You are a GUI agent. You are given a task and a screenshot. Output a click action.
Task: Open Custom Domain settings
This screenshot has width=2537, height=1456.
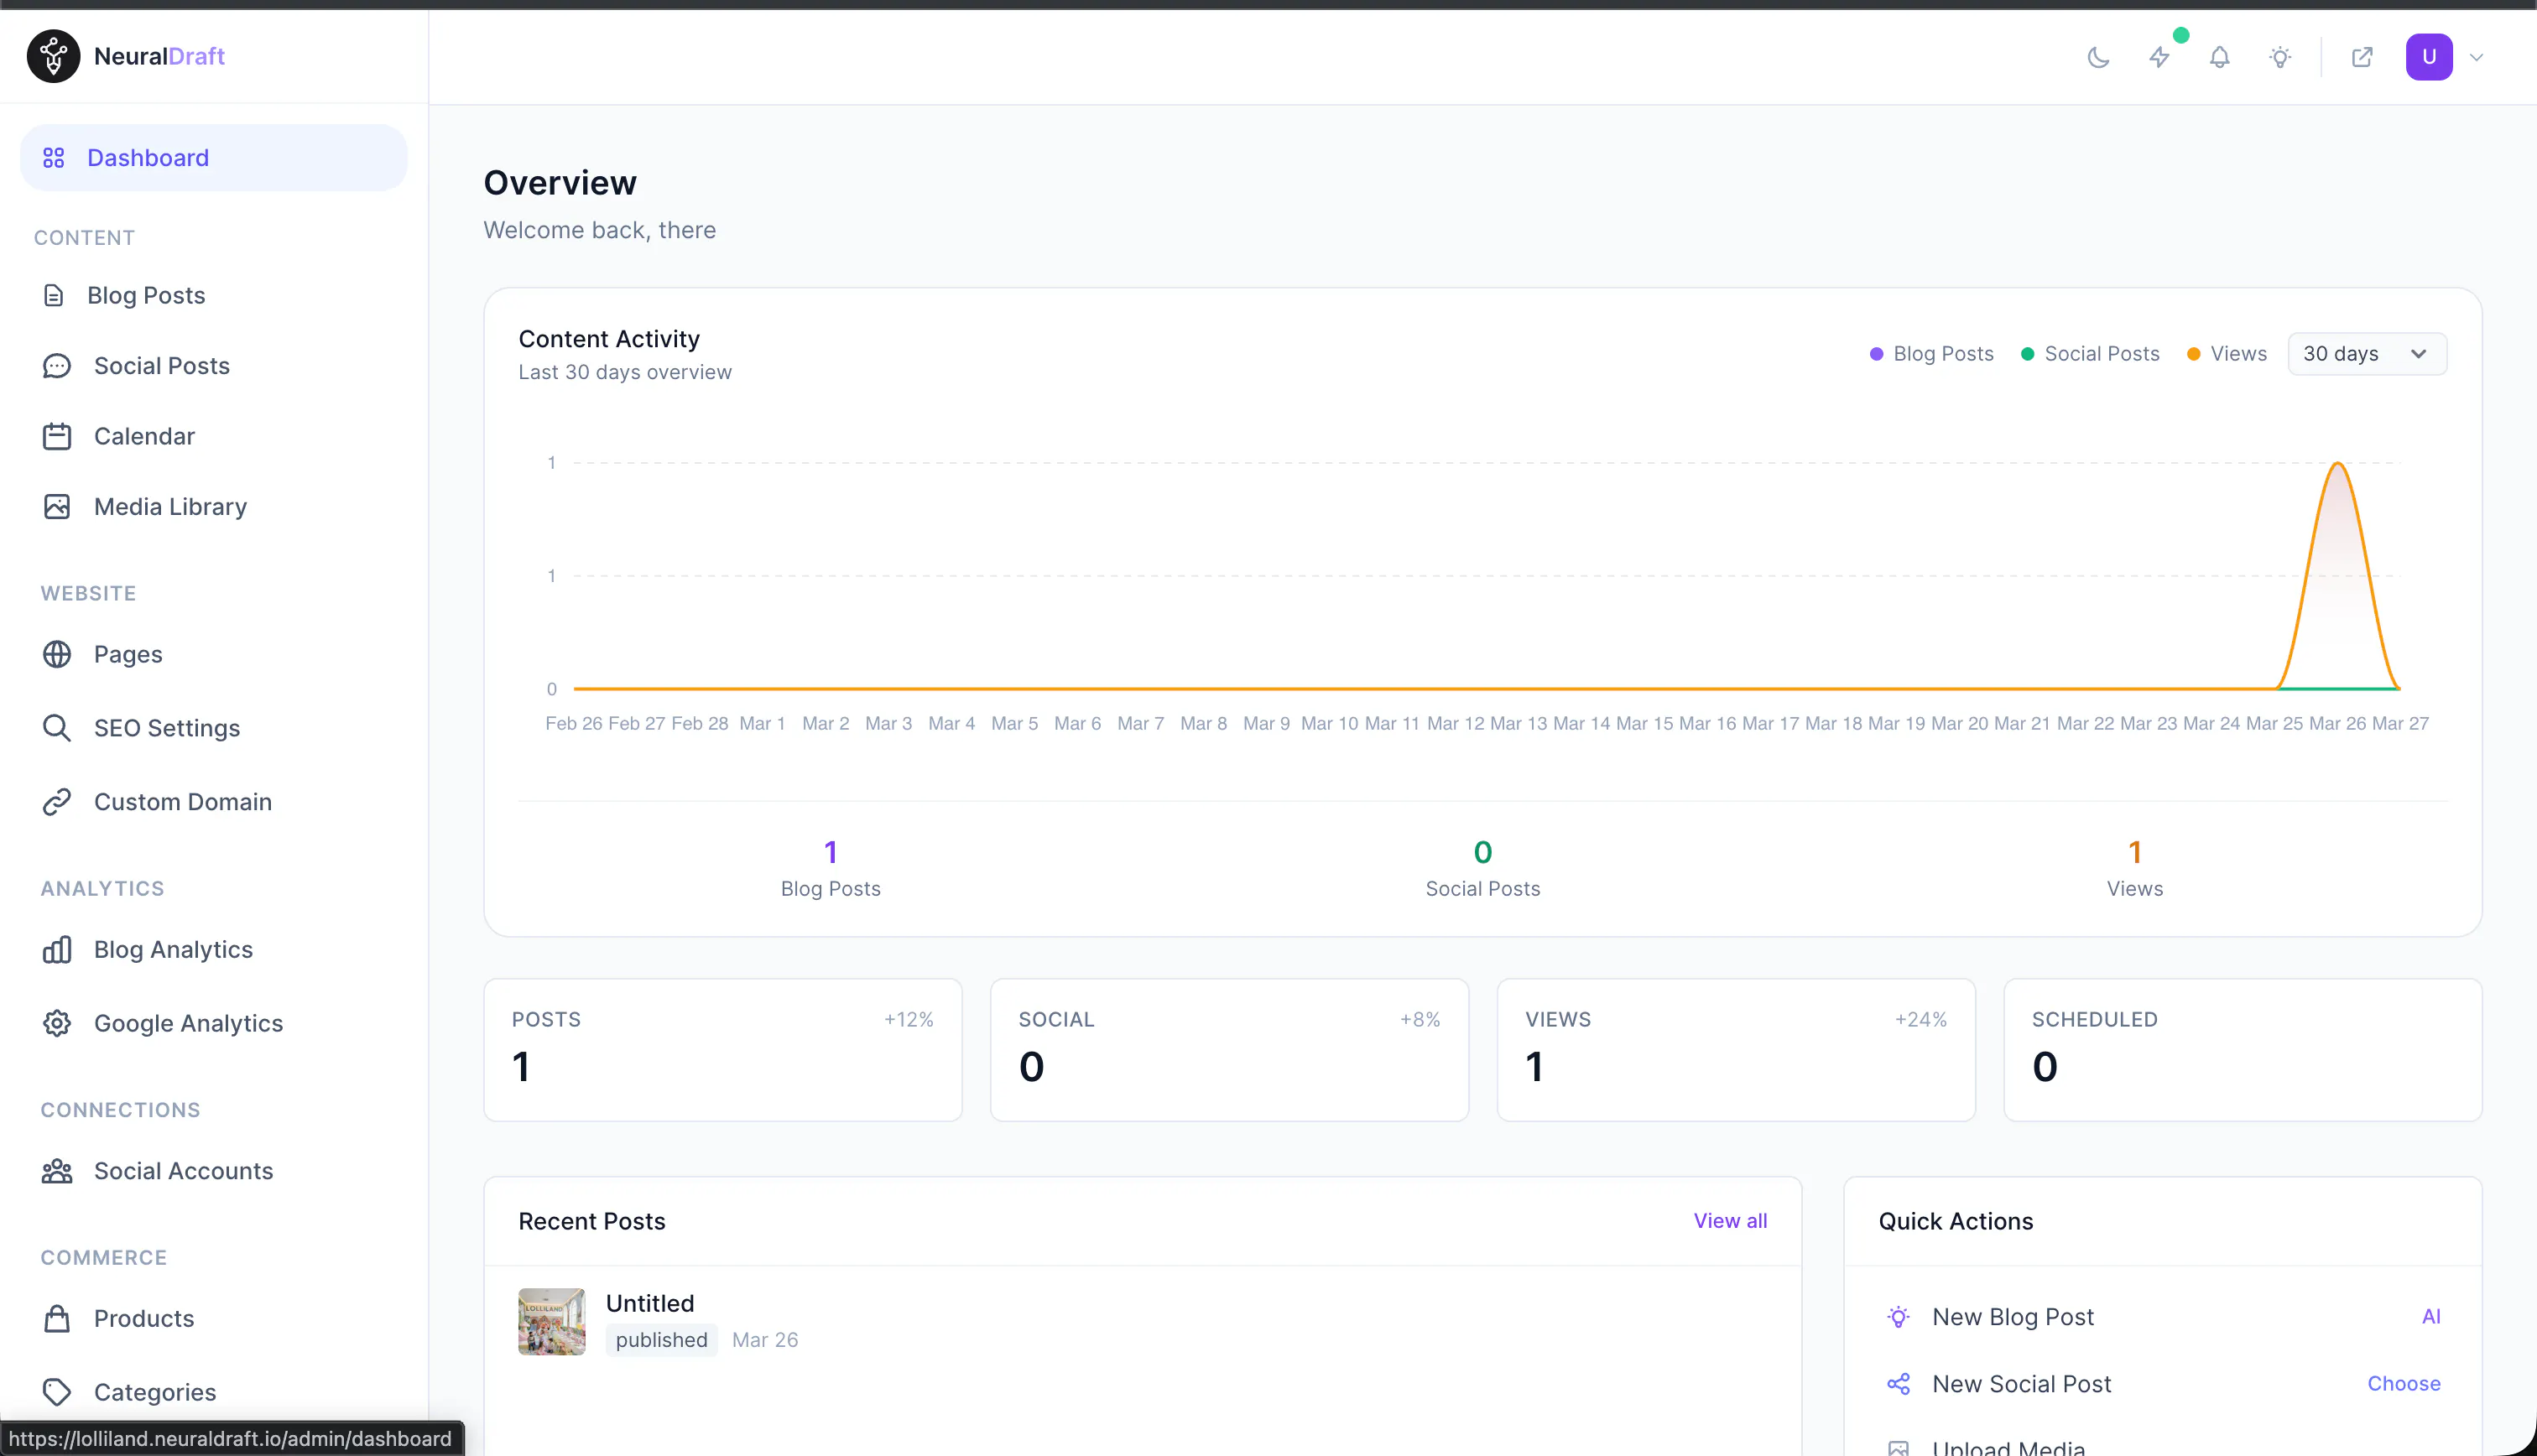(183, 802)
